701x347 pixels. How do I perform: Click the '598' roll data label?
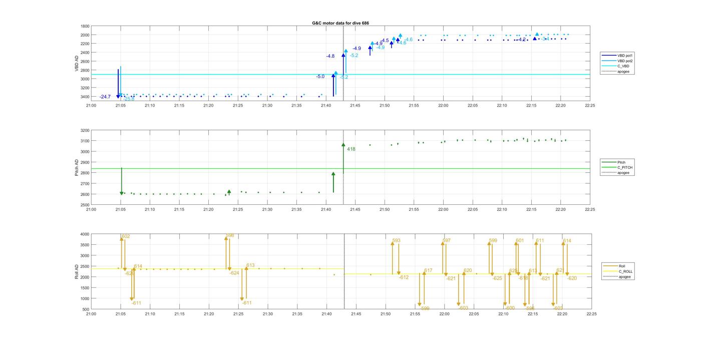[230, 235]
